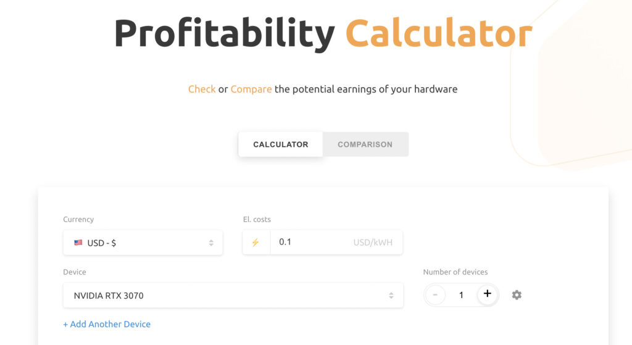Click the Profitability Calculator heading

click(323, 33)
